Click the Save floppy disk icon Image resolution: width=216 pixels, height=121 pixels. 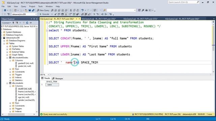30,10
